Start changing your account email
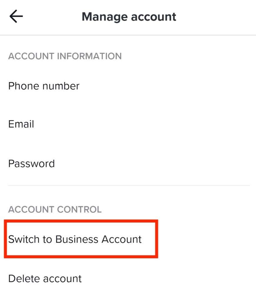The height and width of the screenshot is (301, 256). coord(21,124)
